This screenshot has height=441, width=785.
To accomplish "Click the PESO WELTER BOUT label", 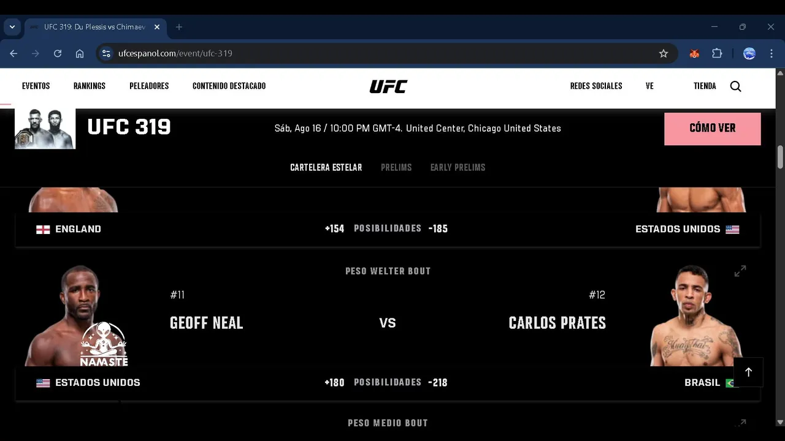I will click(x=388, y=271).
